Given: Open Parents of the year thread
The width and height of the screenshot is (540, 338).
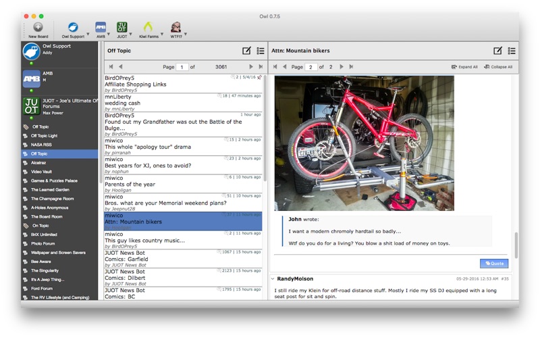Looking at the screenshot, I should 183,184.
